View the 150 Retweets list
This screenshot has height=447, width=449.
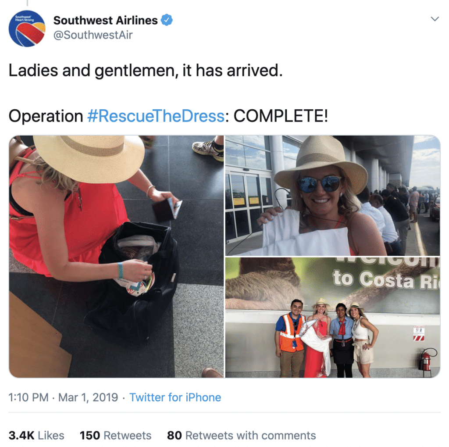tap(115, 435)
